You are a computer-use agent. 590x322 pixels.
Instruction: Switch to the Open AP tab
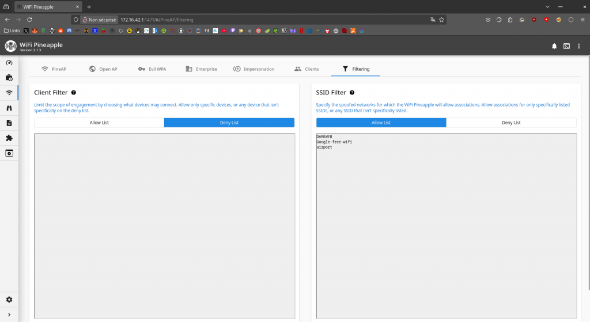(103, 69)
